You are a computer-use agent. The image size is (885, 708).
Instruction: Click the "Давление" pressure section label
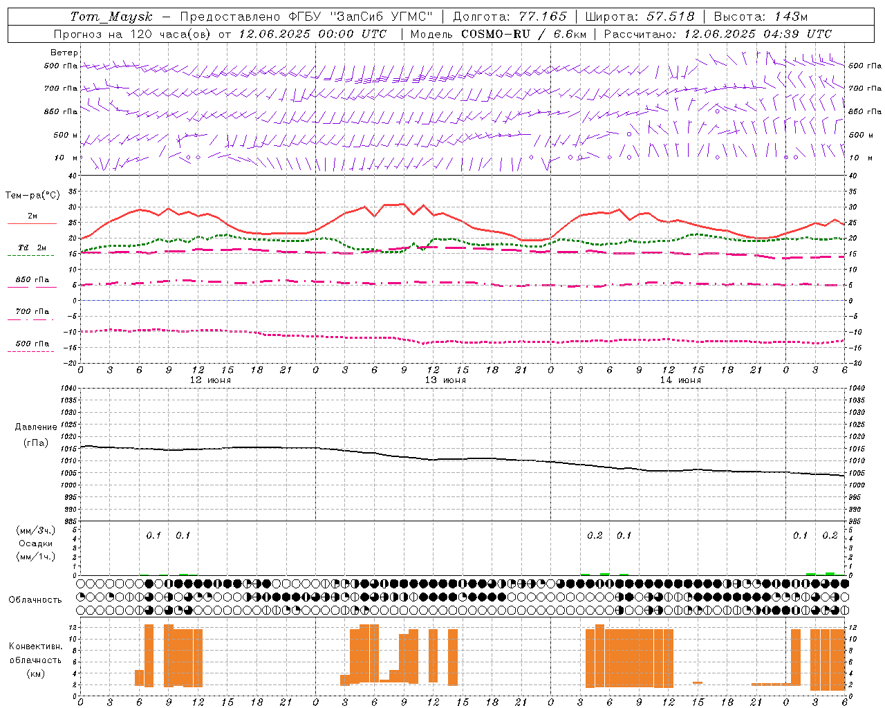point(36,427)
